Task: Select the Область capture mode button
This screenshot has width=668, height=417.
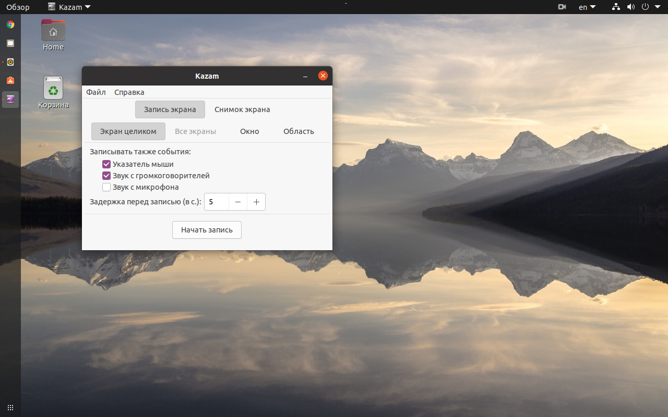Action: tap(299, 131)
